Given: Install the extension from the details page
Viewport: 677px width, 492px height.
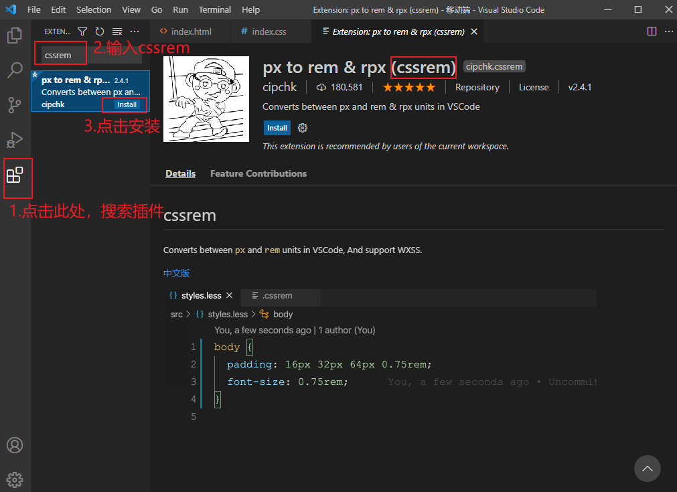Looking at the screenshot, I should pos(277,128).
